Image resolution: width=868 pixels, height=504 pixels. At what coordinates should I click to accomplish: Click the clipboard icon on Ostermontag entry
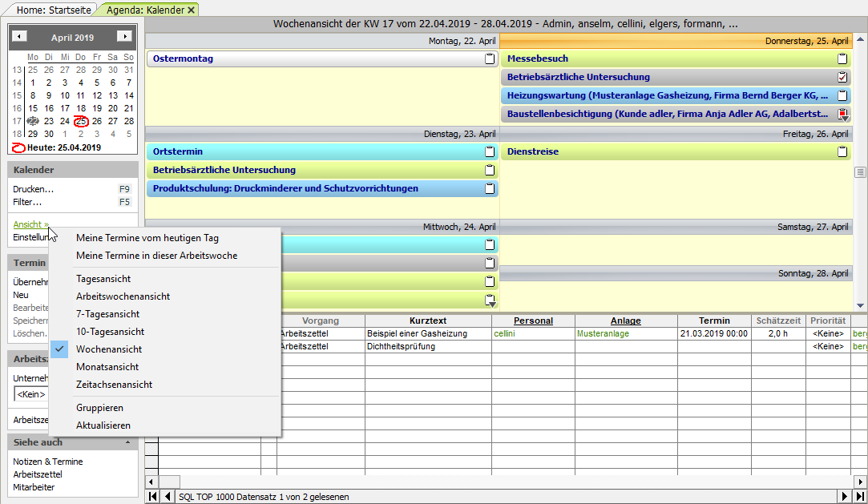tap(489, 58)
